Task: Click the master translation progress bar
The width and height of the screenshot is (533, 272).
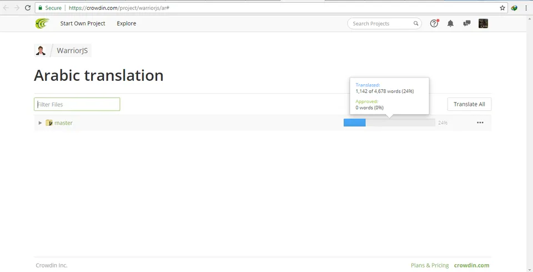Action: [x=389, y=123]
